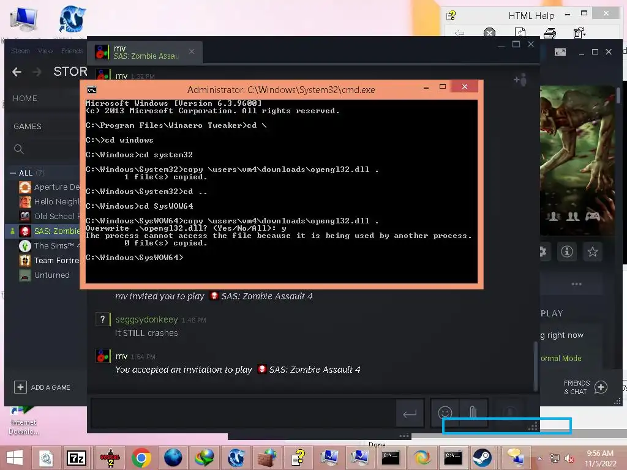
Task: Click the 'it STILL crashes' chat message
Action: point(146,333)
